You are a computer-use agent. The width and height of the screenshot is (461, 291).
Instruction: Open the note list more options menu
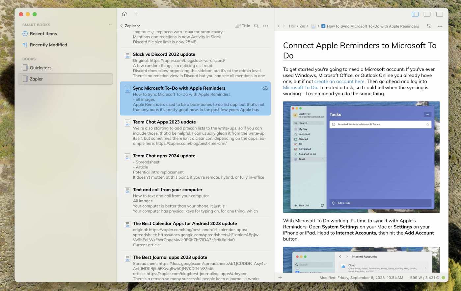pos(266,26)
